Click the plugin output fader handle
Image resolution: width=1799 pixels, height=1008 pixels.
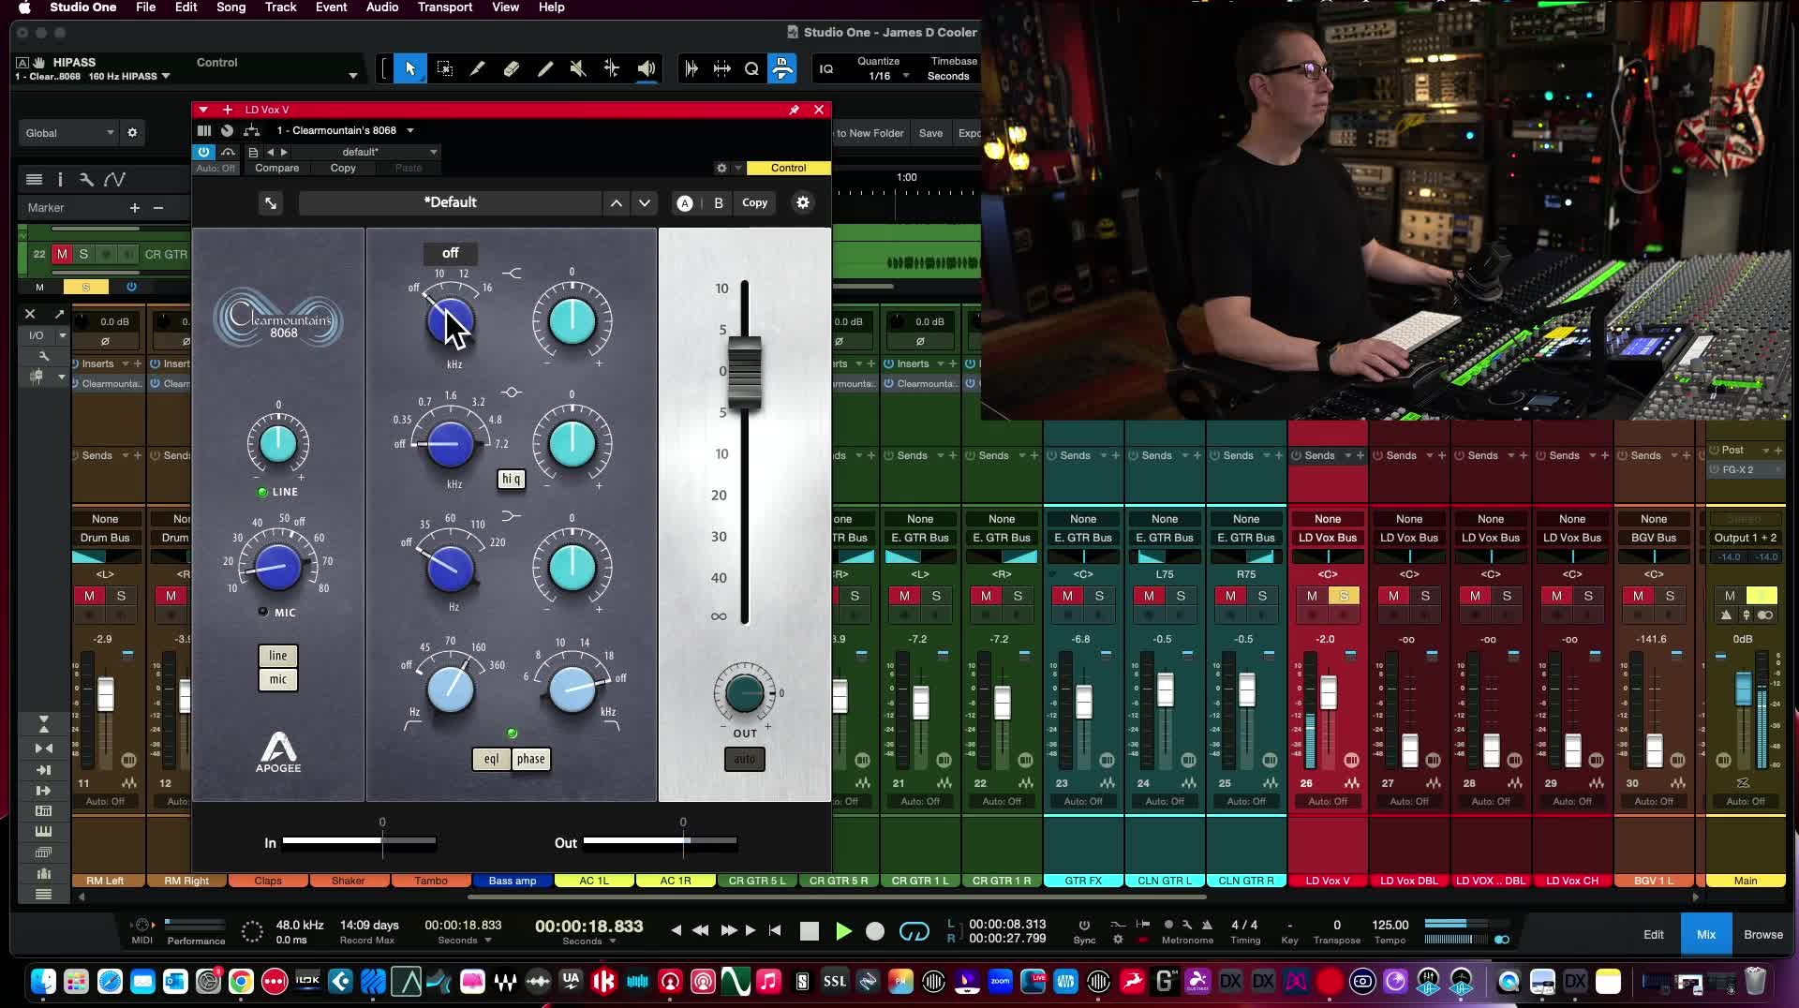[745, 371]
